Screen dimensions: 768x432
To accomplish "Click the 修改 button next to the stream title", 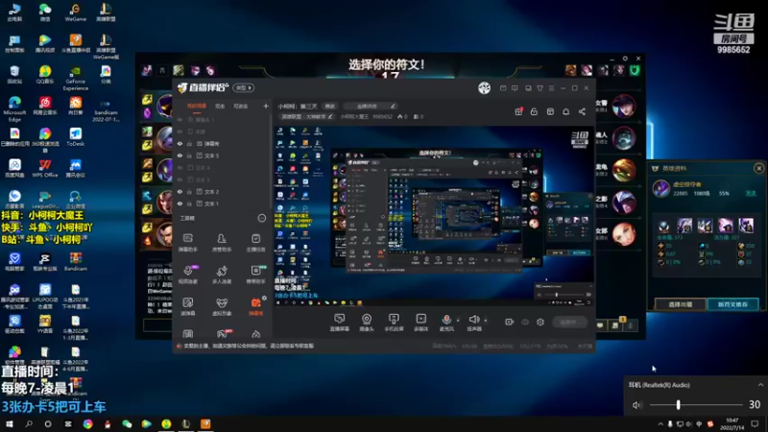I will (329, 106).
